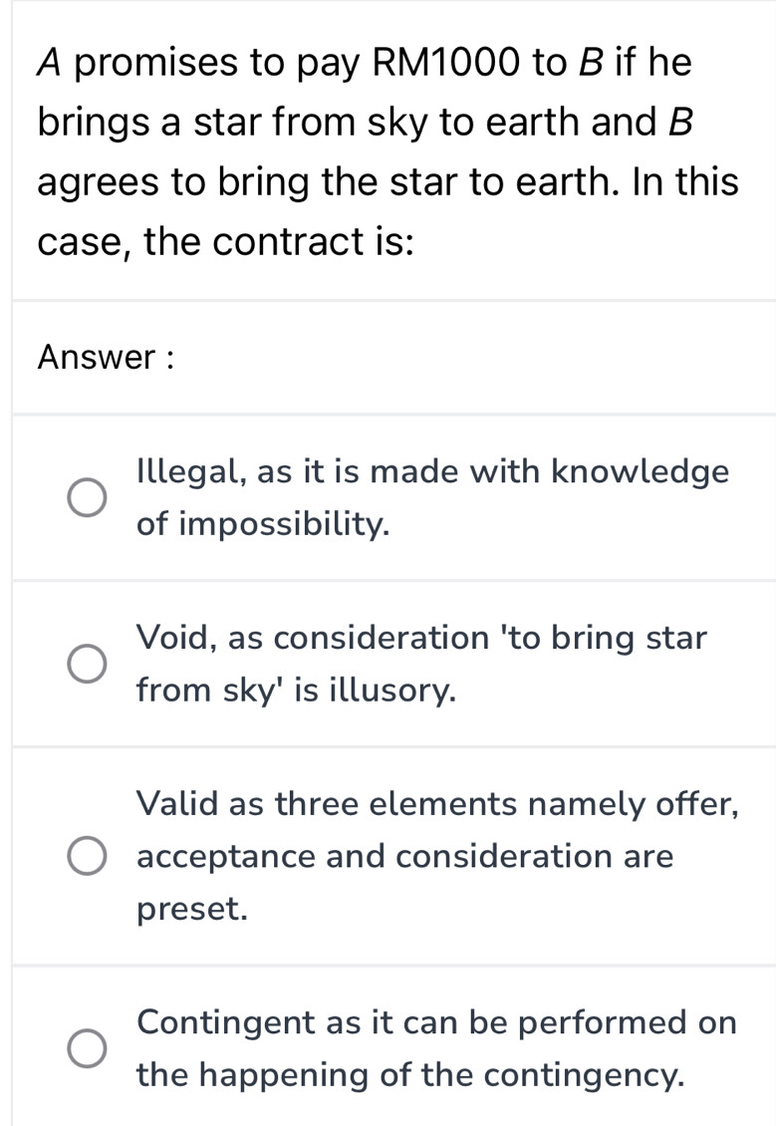Click the answer text about happening of contingency
Screen dimensions: 776x1126
coord(438,1048)
